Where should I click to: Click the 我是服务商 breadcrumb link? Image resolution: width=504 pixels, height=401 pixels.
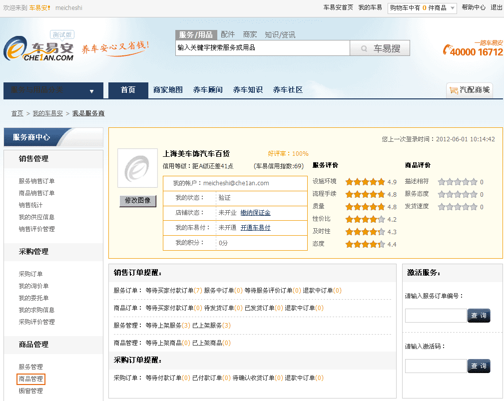[88, 113]
